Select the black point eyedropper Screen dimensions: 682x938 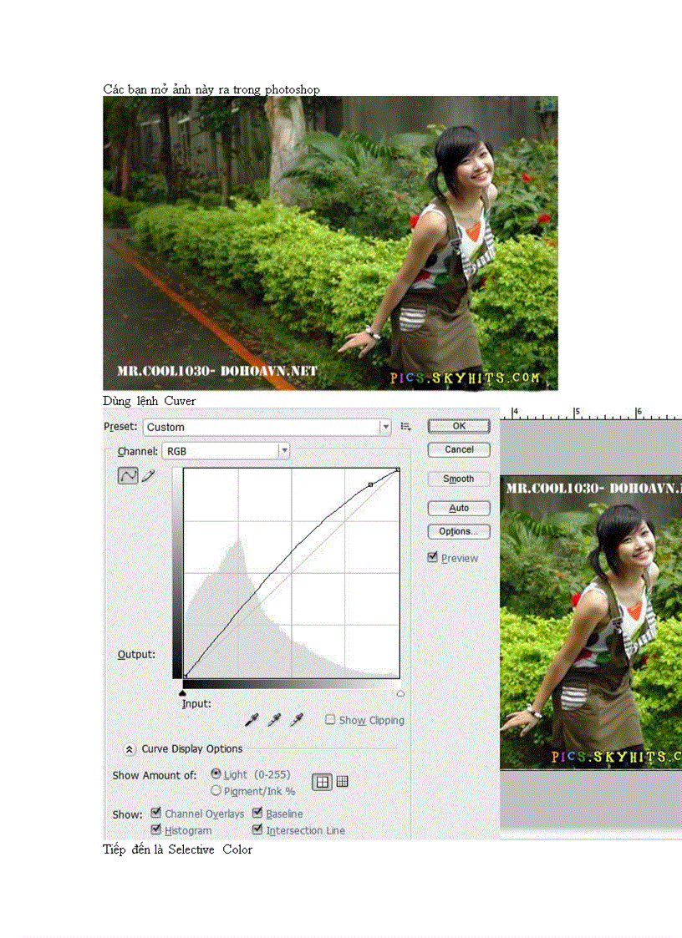(x=252, y=719)
